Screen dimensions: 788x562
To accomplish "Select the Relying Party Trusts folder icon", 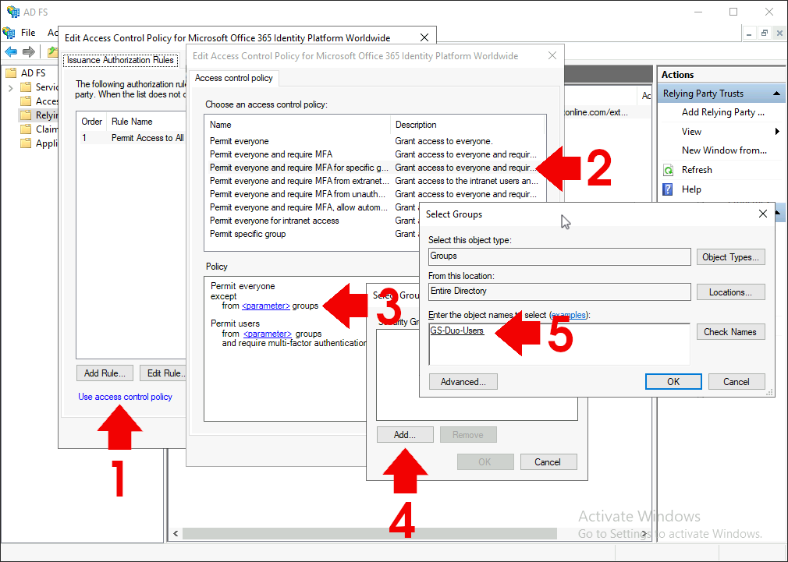I will tap(26, 115).
